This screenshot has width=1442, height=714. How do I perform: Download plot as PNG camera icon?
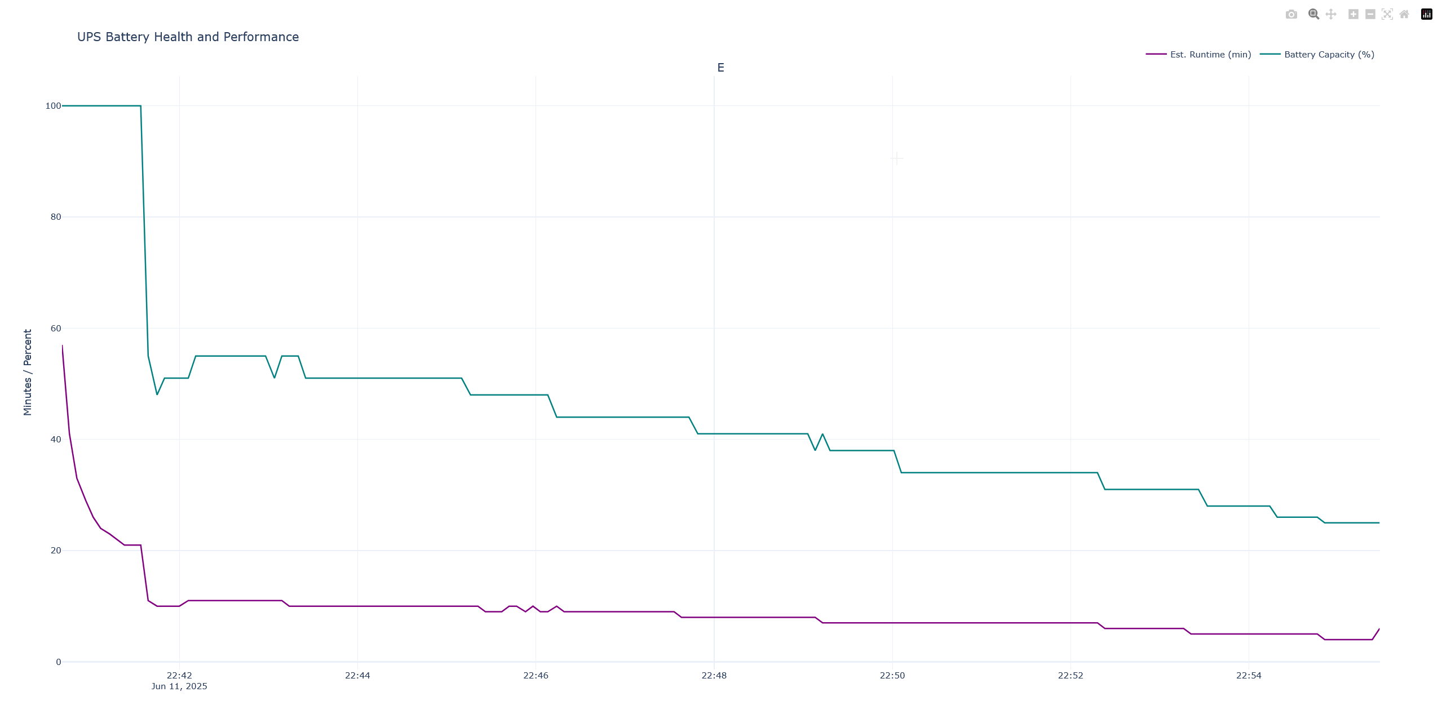[1291, 15]
